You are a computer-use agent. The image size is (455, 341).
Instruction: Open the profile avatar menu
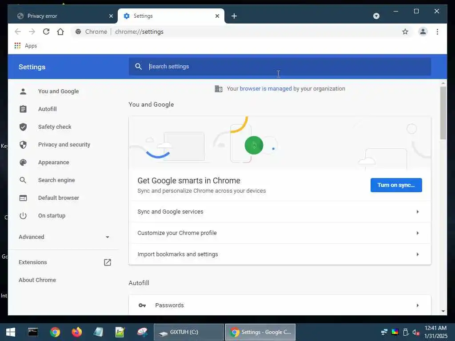coord(423,32)
